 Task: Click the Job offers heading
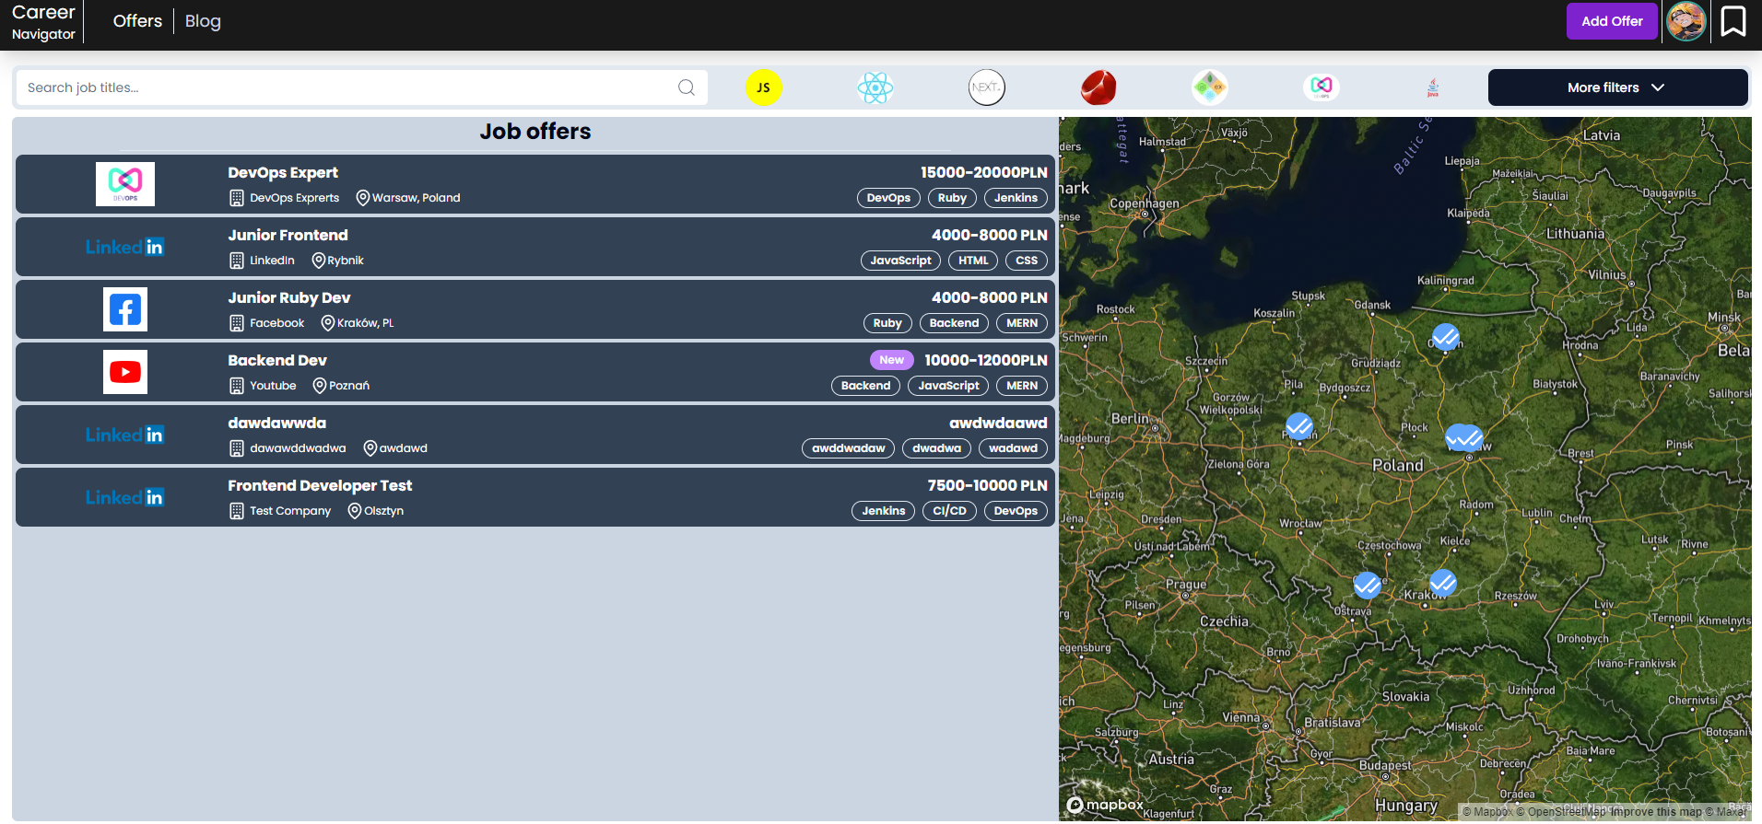tap(535, 132)
